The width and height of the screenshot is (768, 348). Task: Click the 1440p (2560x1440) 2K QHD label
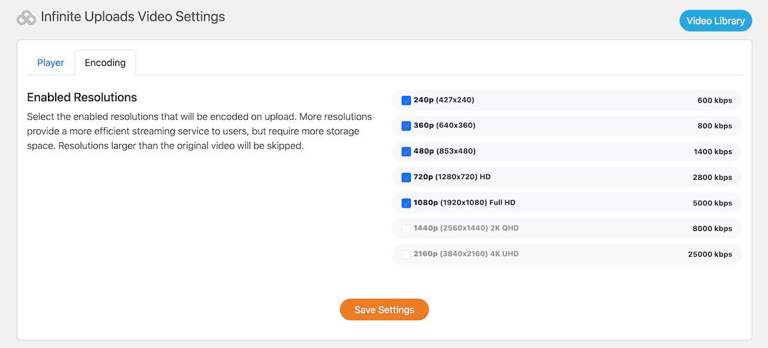pos(466,228)
